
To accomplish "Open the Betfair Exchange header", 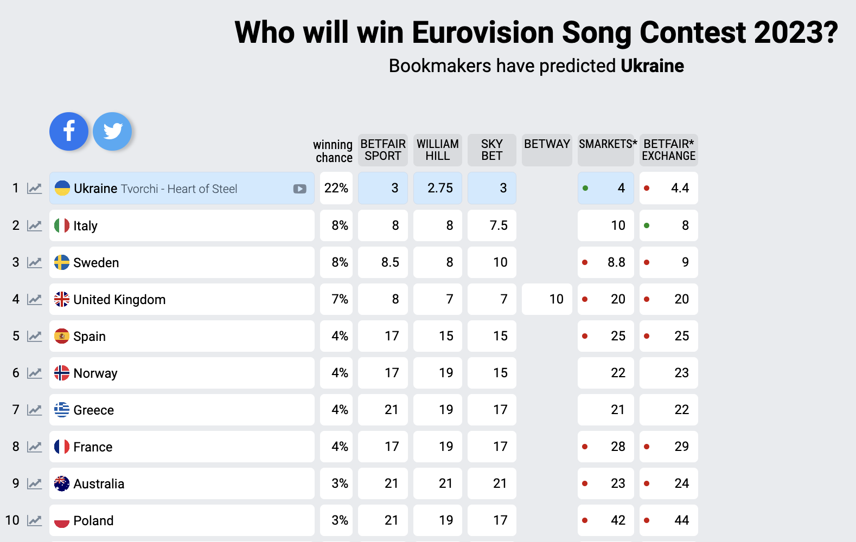I will (669, 150).
